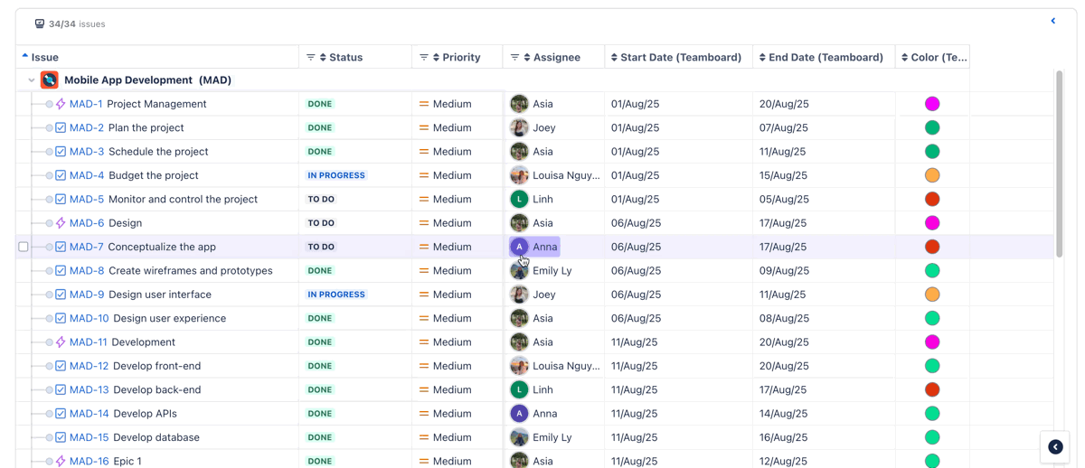Collapse the panel using top-right chevron
The height and width of the screenshot is (468, 1085).
click(x=1053, y=21)
